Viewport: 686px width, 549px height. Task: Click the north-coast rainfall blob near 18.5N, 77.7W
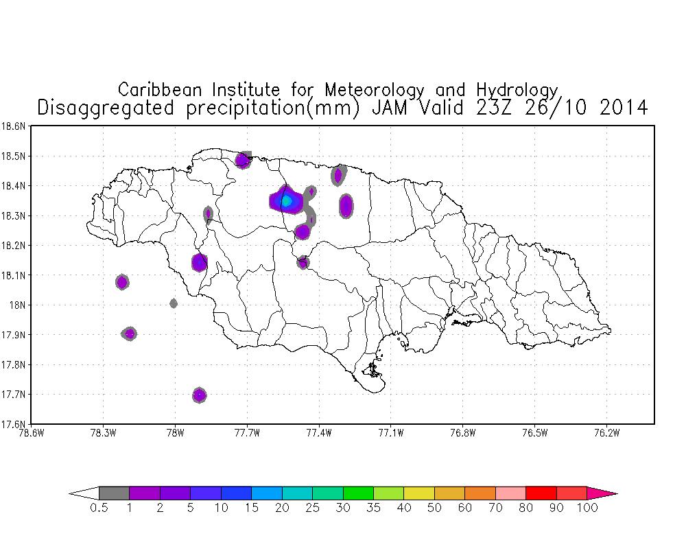pos(244,160)
